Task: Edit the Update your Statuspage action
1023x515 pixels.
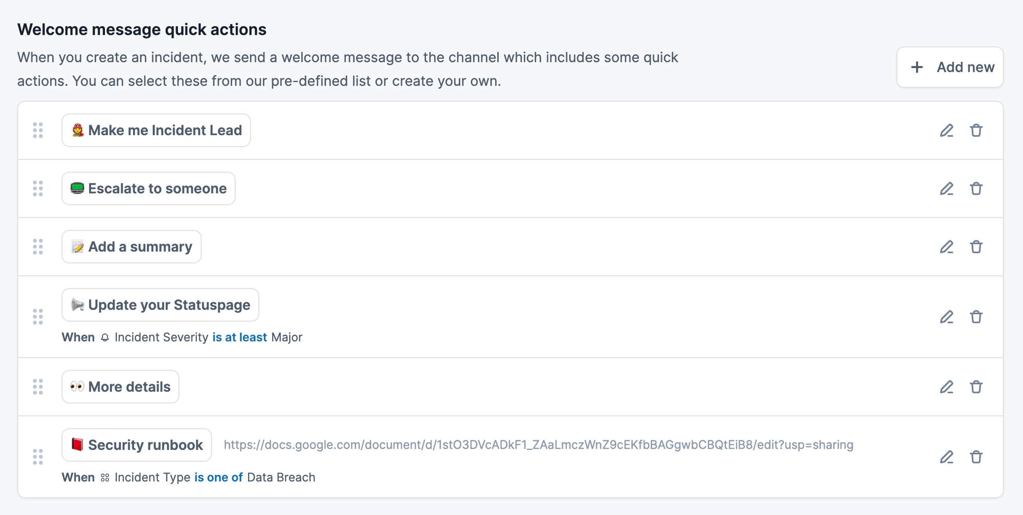Action: pyautogui.click(x=946, y=317)
